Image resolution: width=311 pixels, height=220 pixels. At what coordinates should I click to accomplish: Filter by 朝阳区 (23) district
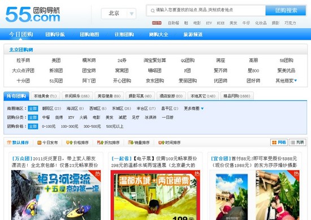pos(51,109)
